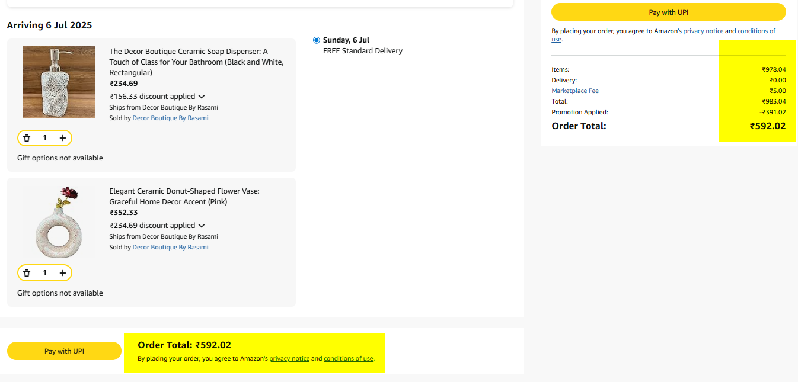The width and height of the screenshot is (798, 382).
Task: Open soap dispenser seller Decor Boutique link
Action: click(x=170, y=118)
